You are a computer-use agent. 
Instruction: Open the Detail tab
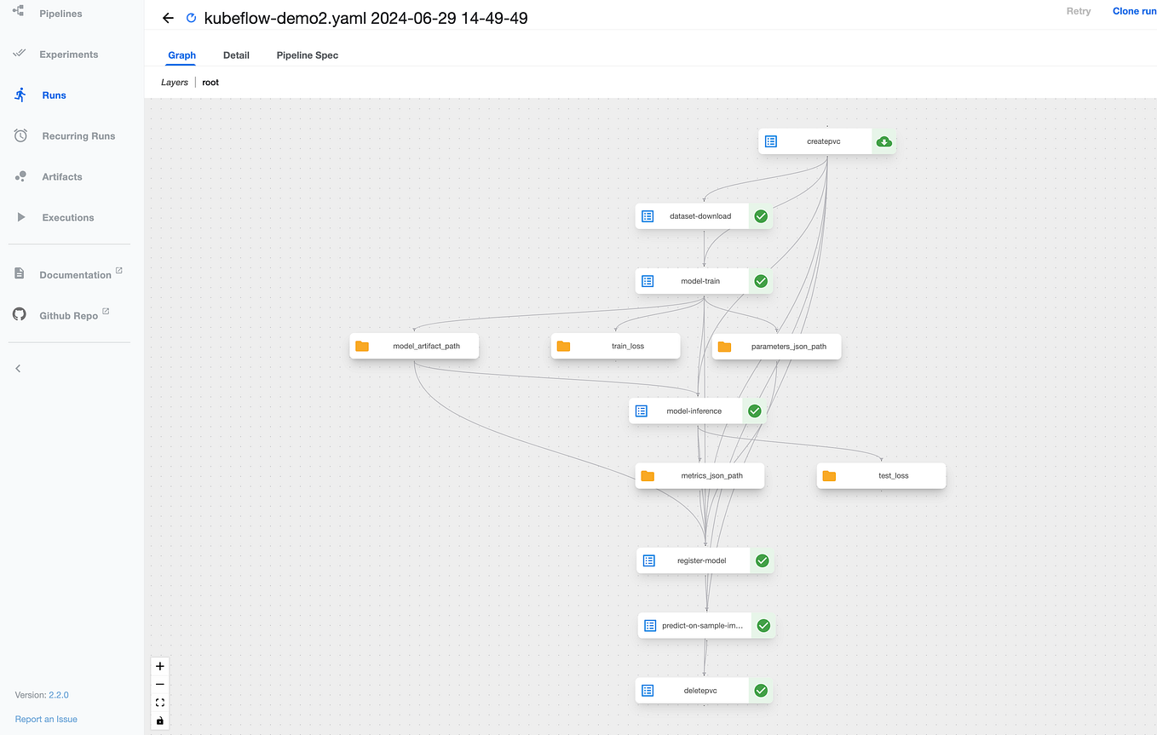click(236, 55)
